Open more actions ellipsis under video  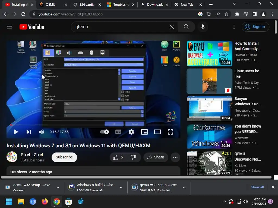coord(175,157)
